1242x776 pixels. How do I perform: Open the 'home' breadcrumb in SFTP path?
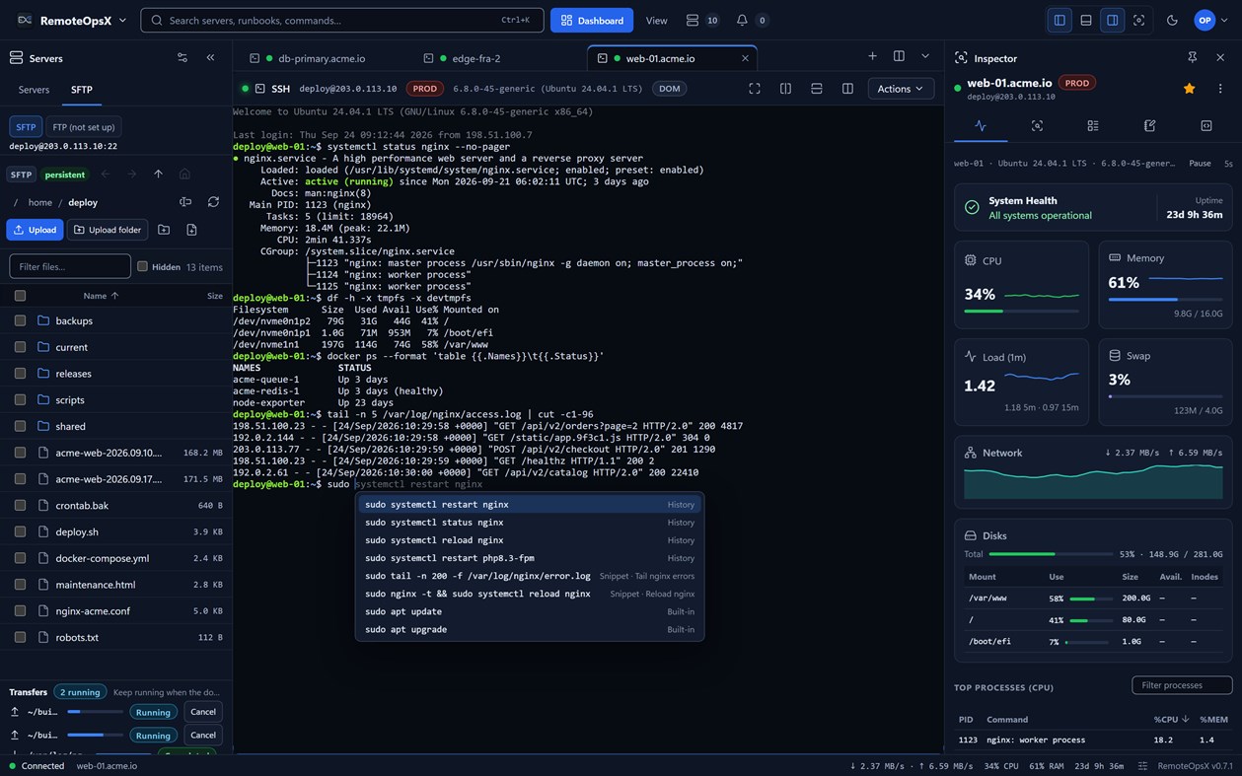40,202
